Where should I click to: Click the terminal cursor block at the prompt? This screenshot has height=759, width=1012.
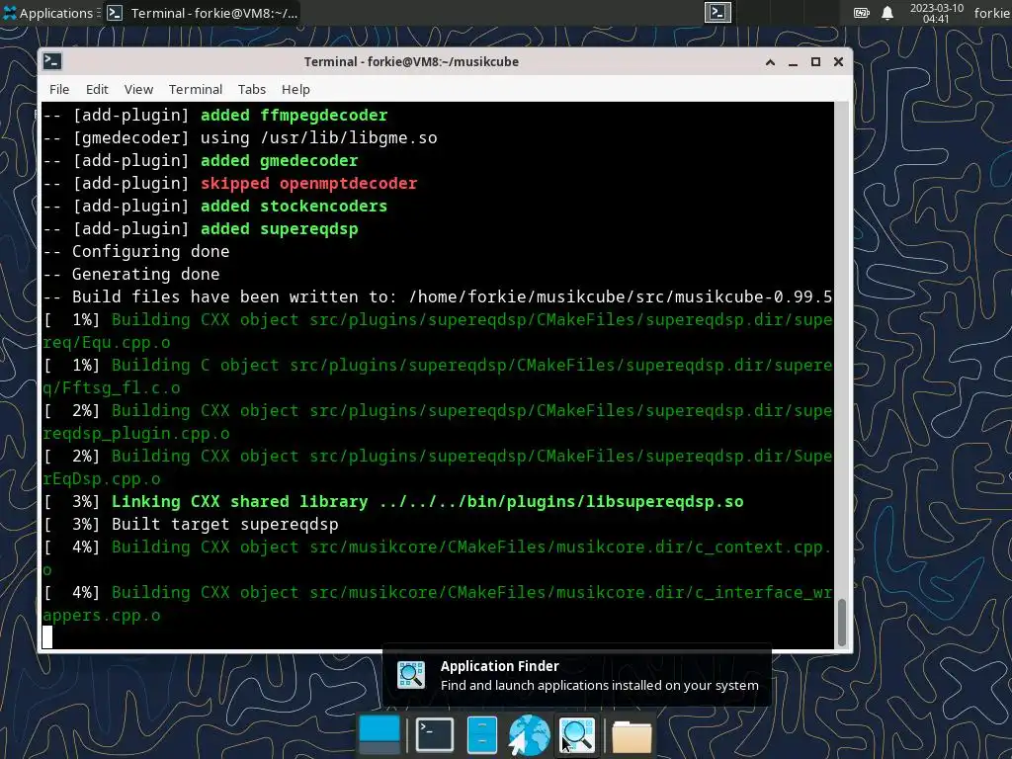pos(47,637)
